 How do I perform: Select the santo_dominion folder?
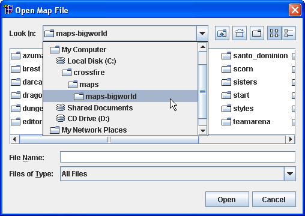(x=255, y=56)
